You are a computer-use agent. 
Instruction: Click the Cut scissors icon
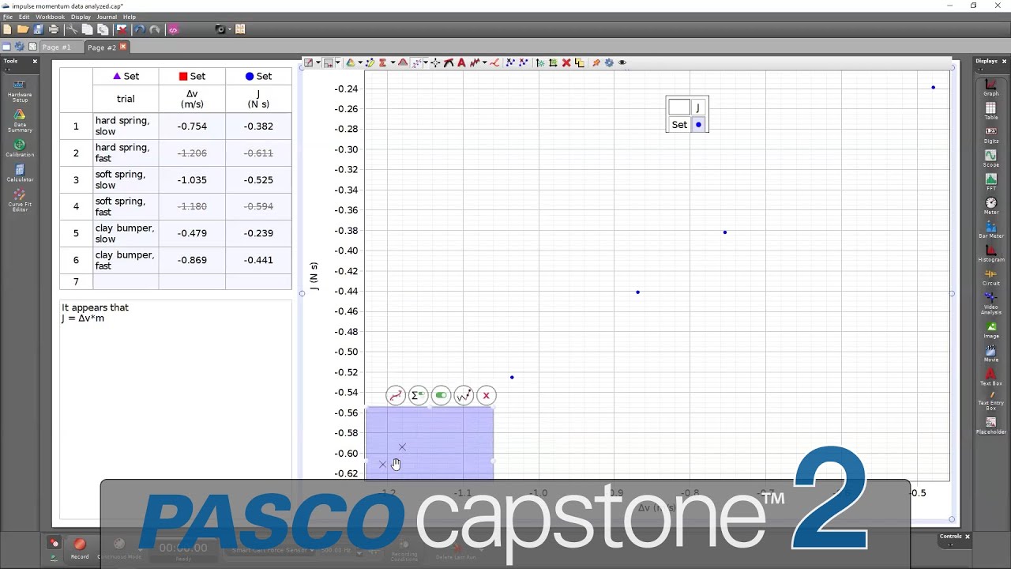click(x=71, y=29)
